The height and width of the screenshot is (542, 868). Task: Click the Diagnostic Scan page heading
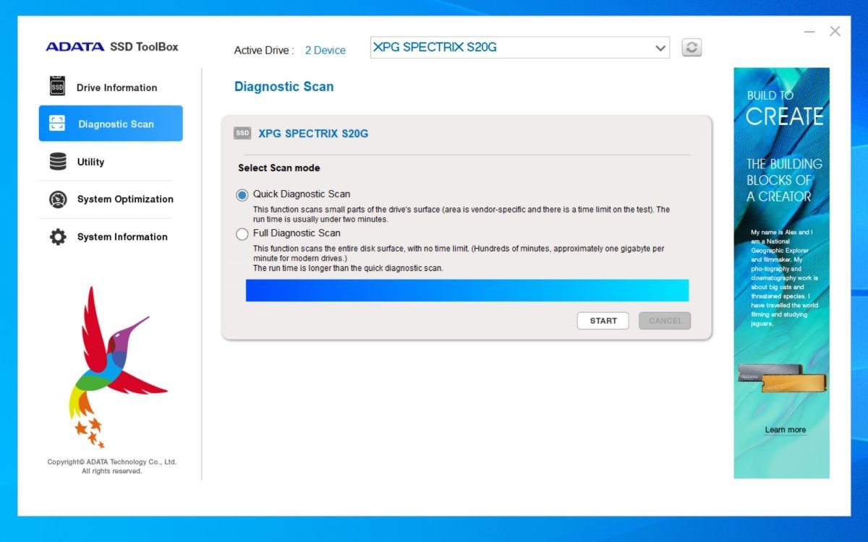pos(284,87)
